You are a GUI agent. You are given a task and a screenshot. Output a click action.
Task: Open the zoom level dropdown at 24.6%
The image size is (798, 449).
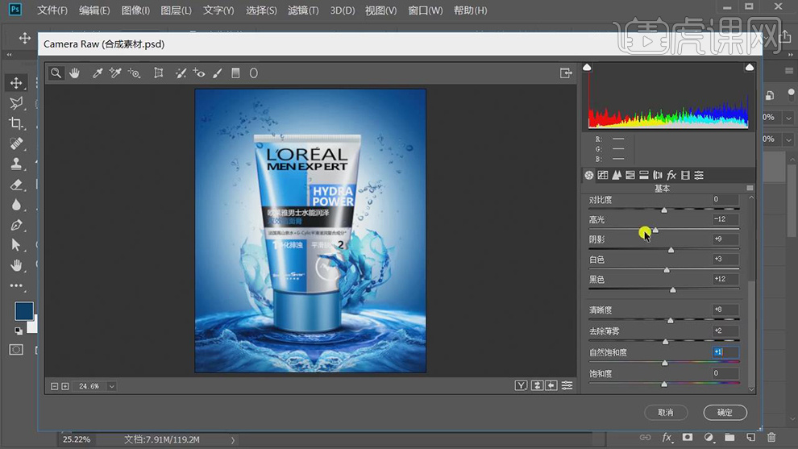point(111,386)
